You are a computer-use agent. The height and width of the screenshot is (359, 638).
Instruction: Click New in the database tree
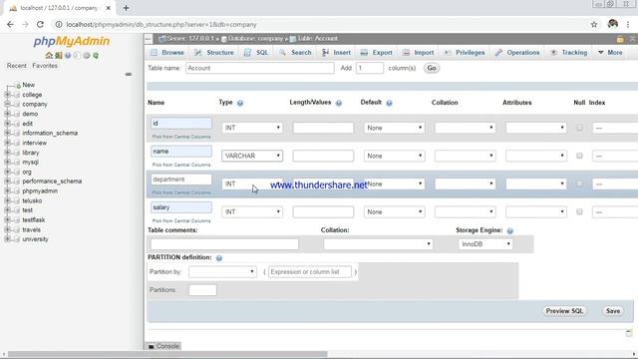tap(29, 85)
